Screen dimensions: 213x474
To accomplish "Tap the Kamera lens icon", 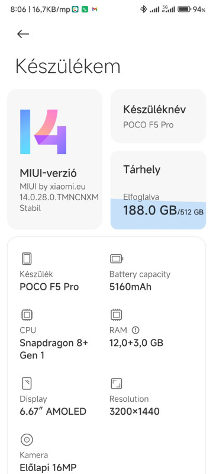I will 27,440.
